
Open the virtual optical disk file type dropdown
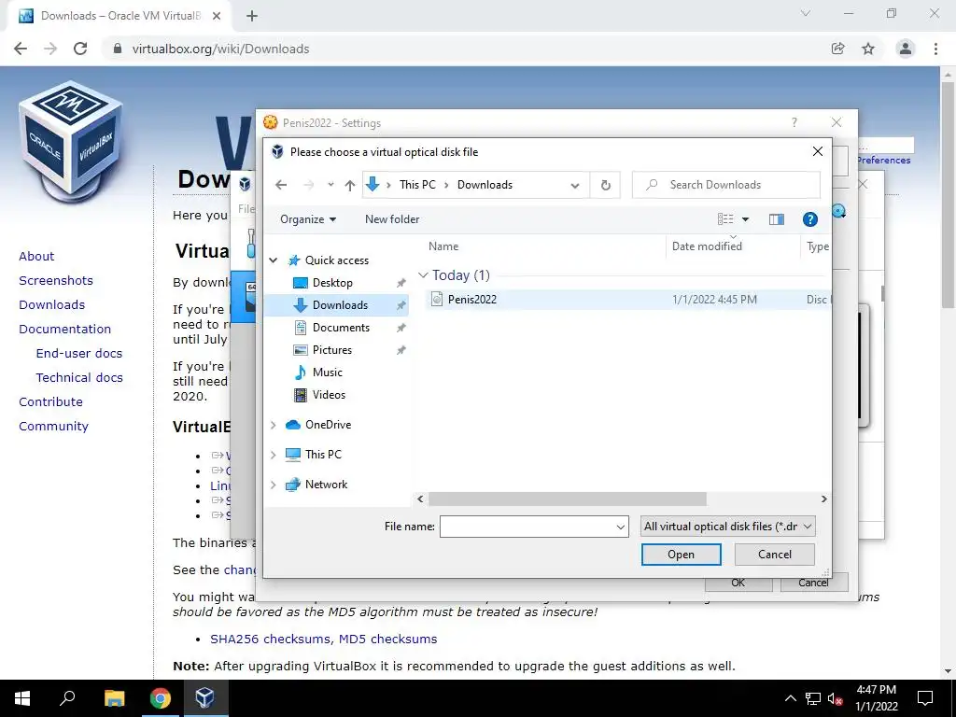(727, 527)
